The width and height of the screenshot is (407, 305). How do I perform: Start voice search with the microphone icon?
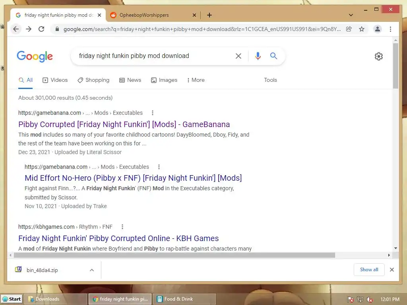click(x=258, y=56)
